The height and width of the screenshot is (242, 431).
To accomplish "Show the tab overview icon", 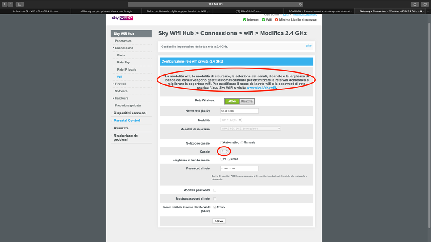I will coord(425,4).
